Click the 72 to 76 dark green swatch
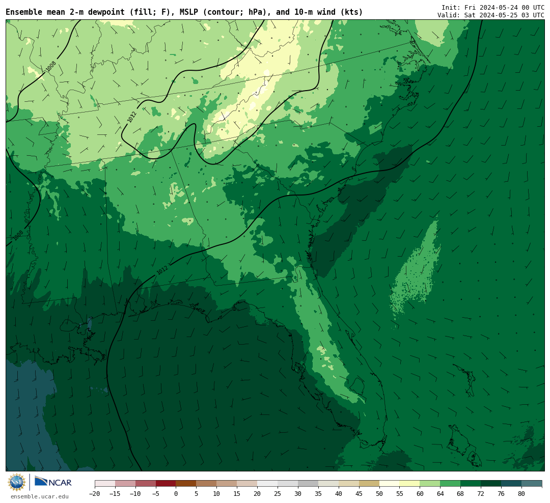The width and height of the screenshot is (550, 503). click(491, 484)
